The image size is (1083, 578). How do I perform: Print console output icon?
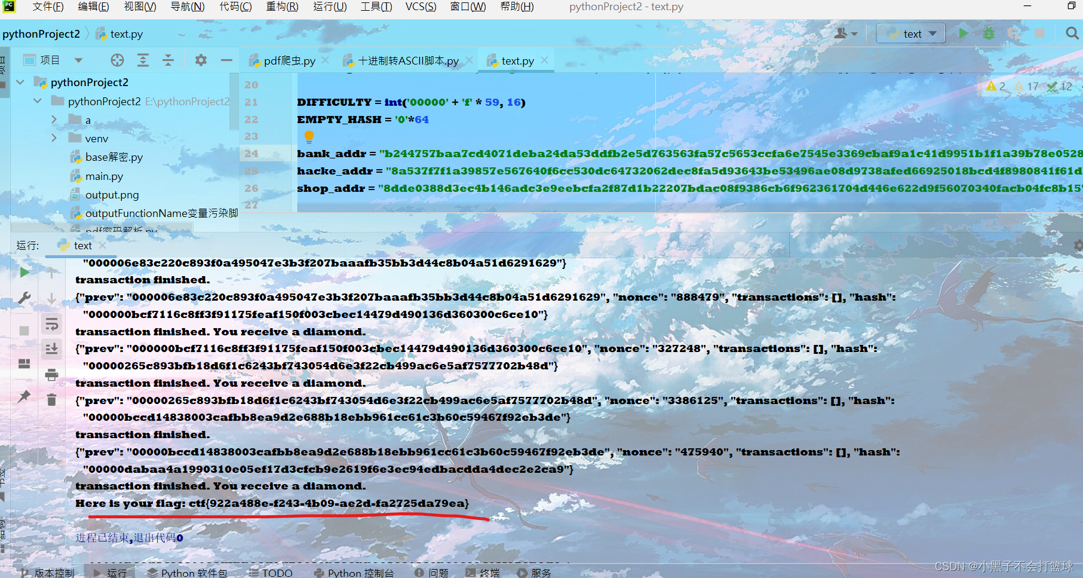[x=52, y=375]
